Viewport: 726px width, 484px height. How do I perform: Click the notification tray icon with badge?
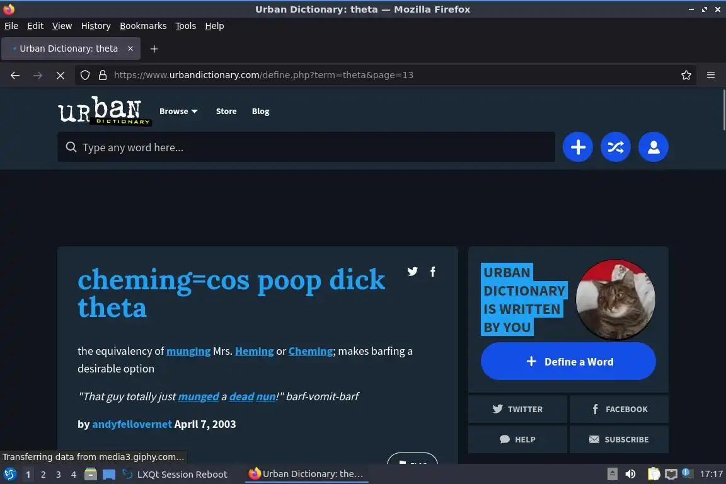(687, 473)
